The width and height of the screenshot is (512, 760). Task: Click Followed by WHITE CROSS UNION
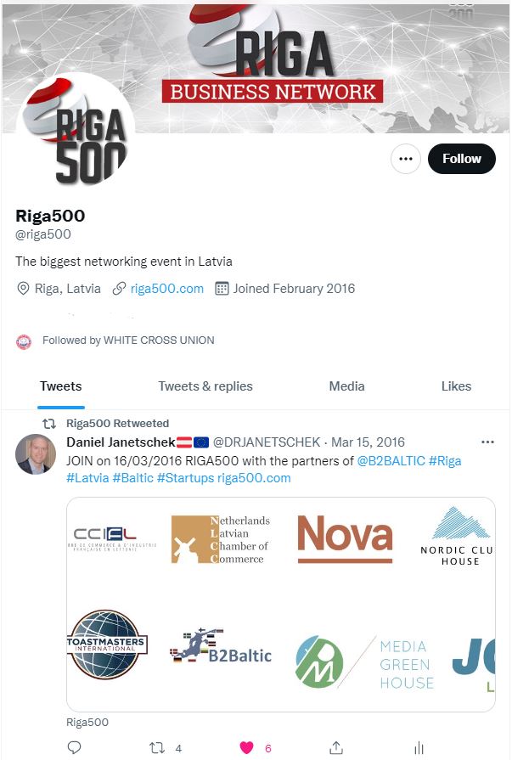coord(128,341)
